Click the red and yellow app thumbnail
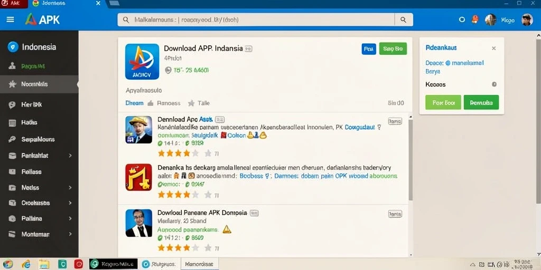Image resolution: width=541 pixels, height=270 pixels. 139,177
